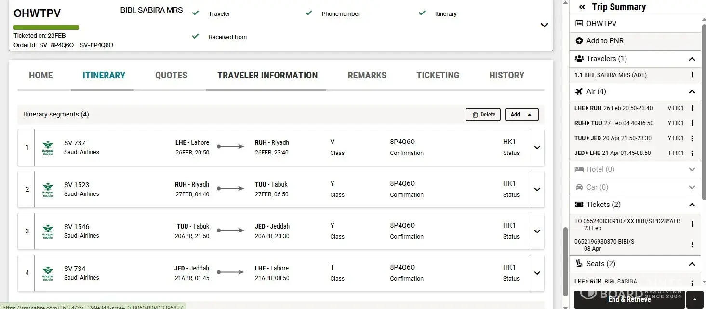Screen dimensions: 706x309
Task: Click the End & Retrieve button
Action: pyautogui.click(x=629, y=299)
